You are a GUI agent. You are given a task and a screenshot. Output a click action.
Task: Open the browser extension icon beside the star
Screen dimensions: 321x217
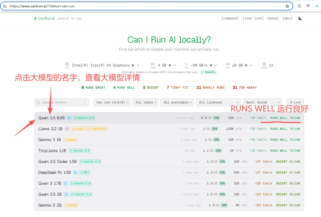point(299,6)
